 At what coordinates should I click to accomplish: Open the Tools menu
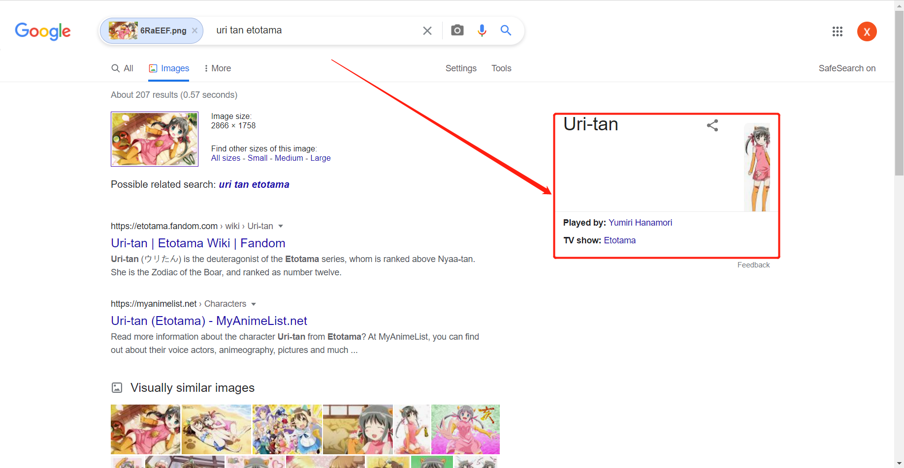[501, 68]
